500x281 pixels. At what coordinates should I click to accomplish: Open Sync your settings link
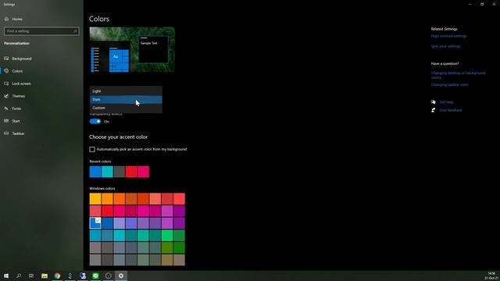tap(445, 47)
